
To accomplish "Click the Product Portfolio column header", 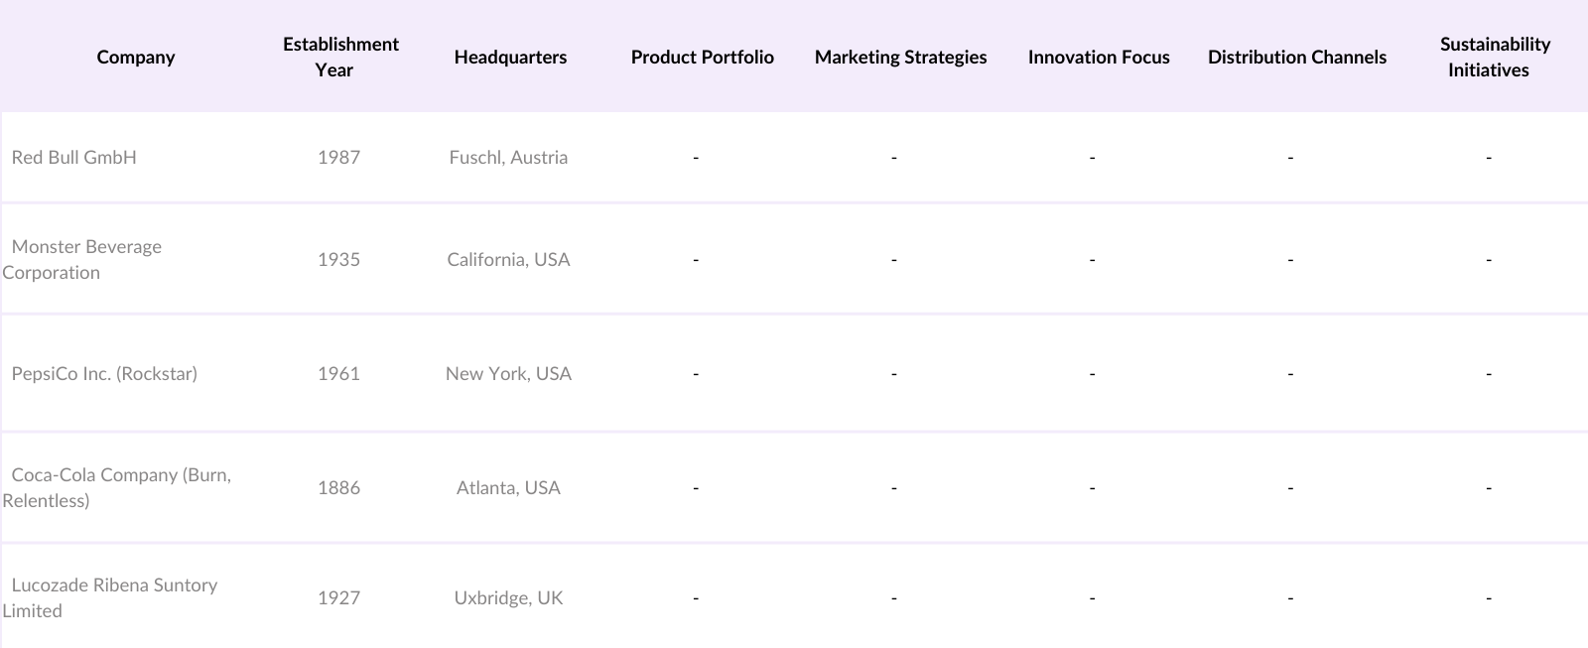I will (x=702, y=58).
